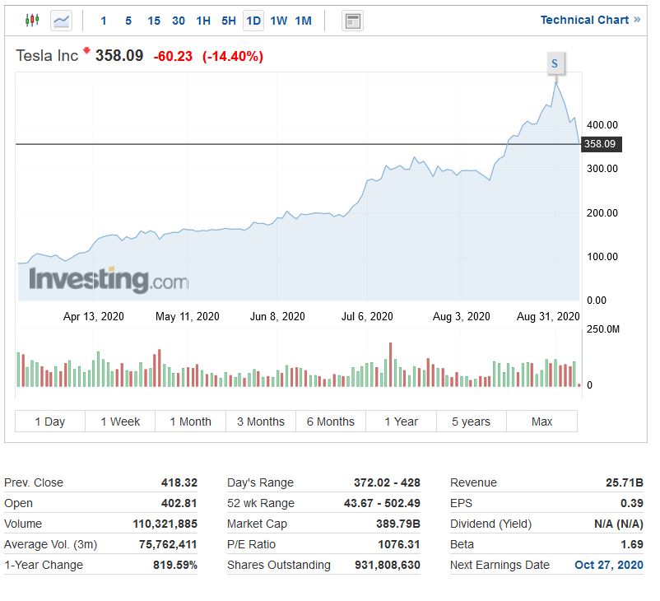Click the red down arrow beside Tesla Inc
The width and height of the screenshot is (660, 601).
(x=86, y=50)
